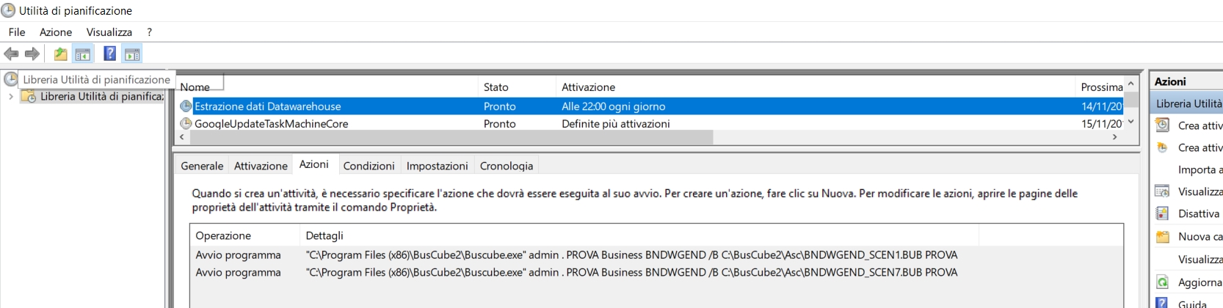The width and height of the screenshot is (1223, 308).
Task: Open the File menu
Action: 17,32
